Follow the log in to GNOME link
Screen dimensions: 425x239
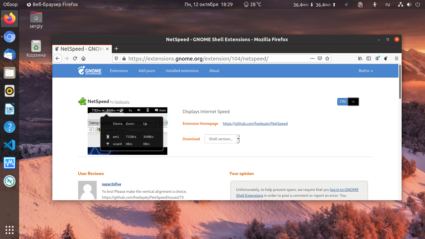[x=344, y=190]
